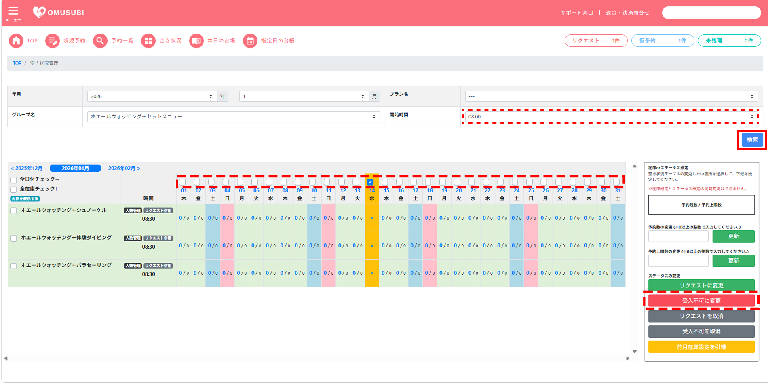This screenshot has width=768, height=384.
Task: Check the date 01 checkbox
Action: click(x=182, y=182)
